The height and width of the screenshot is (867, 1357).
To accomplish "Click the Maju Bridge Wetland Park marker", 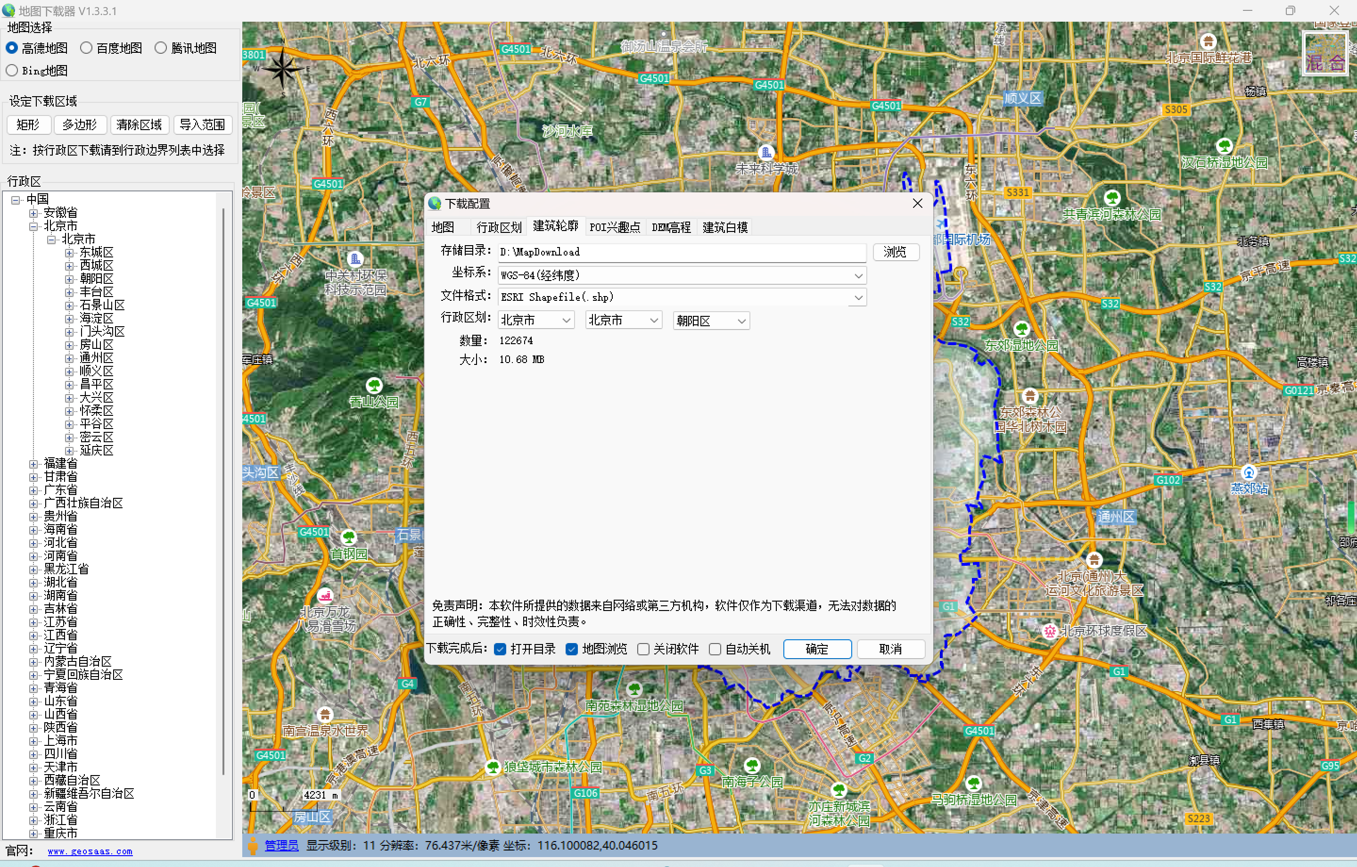I will point(974,783).
